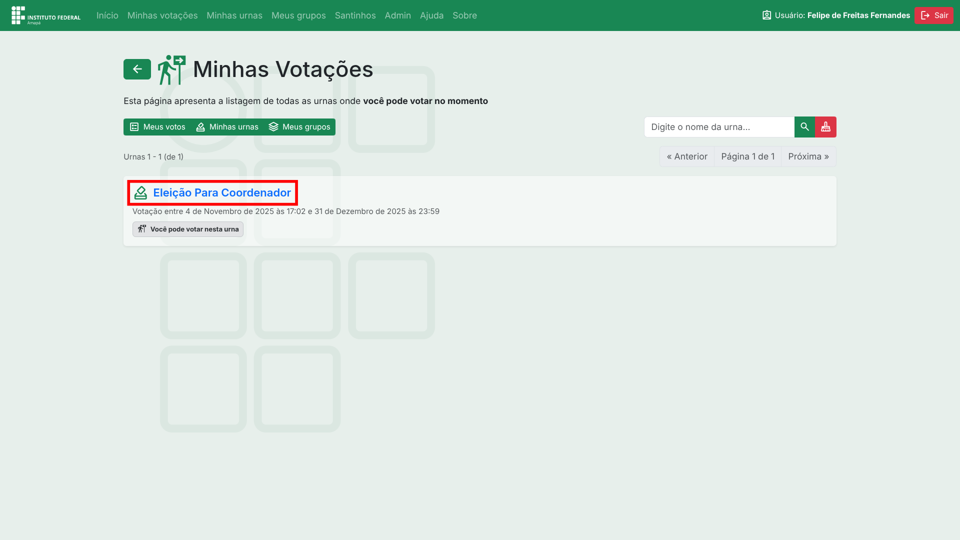Click the user badge icon near Usuário
The height and width of the screenshot is (540, 960).
click(766, 15)
